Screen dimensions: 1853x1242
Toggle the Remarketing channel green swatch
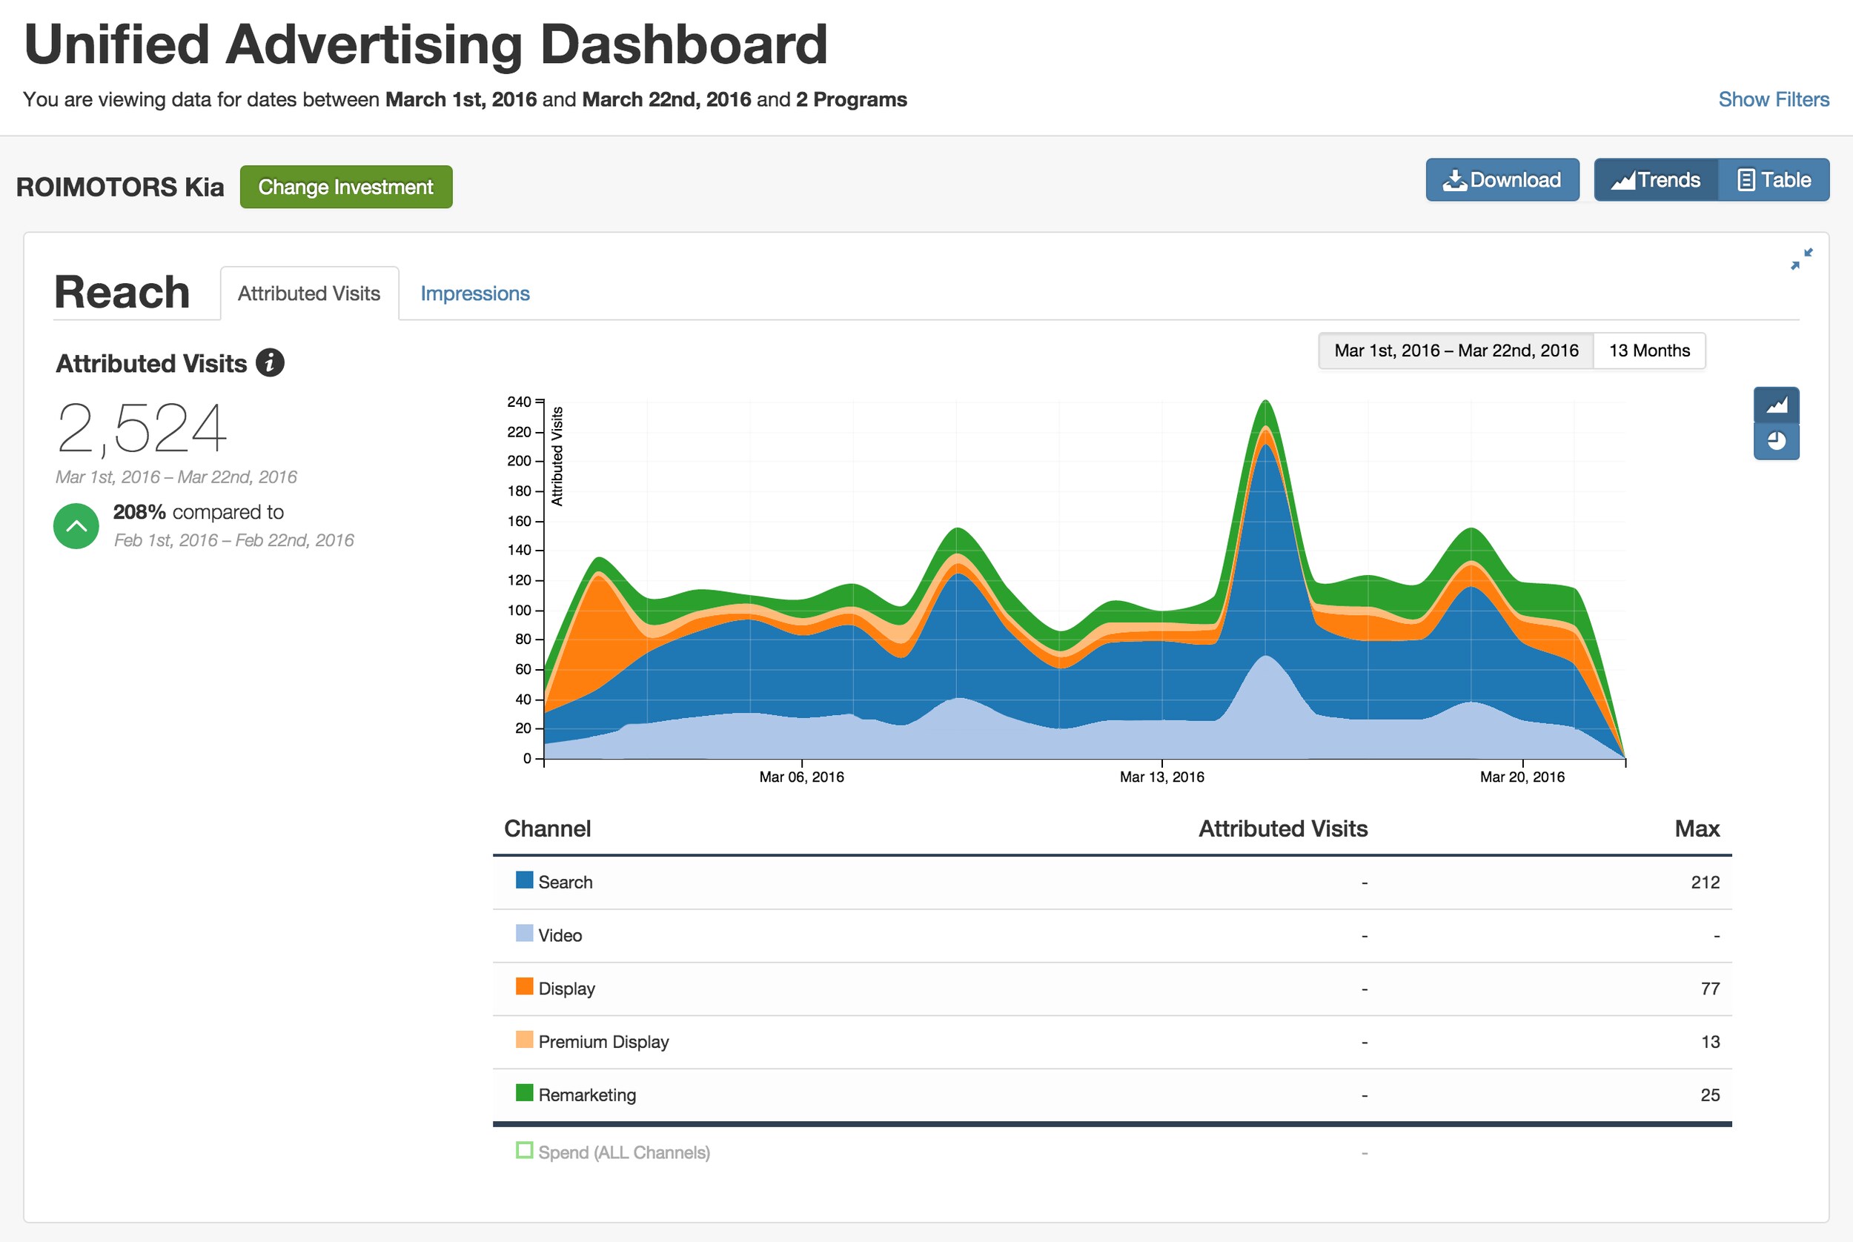(x=523, y=1092)
